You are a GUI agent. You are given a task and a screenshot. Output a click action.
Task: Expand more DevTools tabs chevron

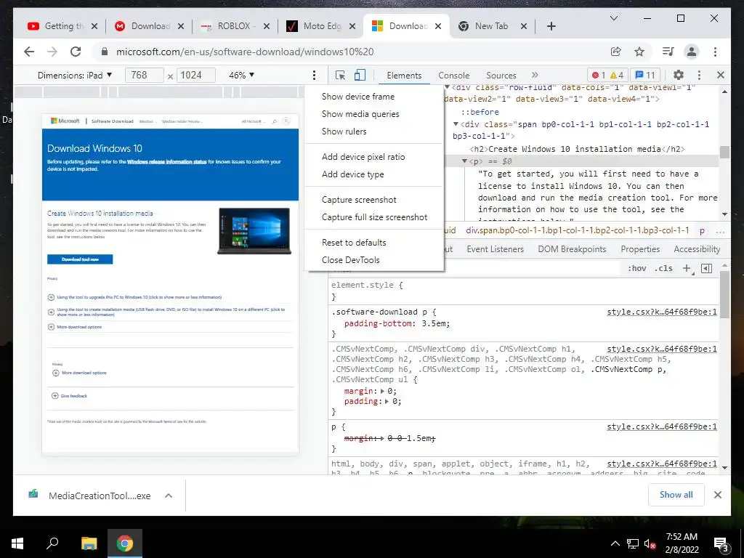click(535, 75)
